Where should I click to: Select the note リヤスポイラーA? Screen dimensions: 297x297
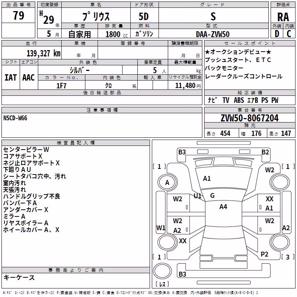pos(26,223)
